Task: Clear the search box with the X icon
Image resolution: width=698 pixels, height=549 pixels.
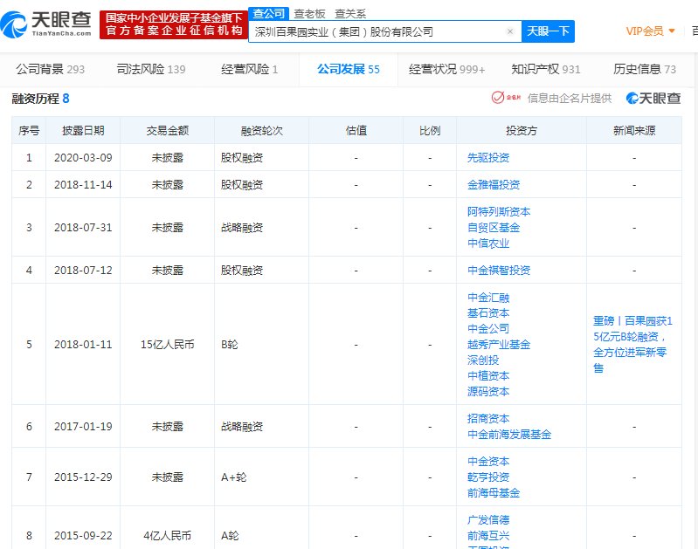Action: click(510, 31)
